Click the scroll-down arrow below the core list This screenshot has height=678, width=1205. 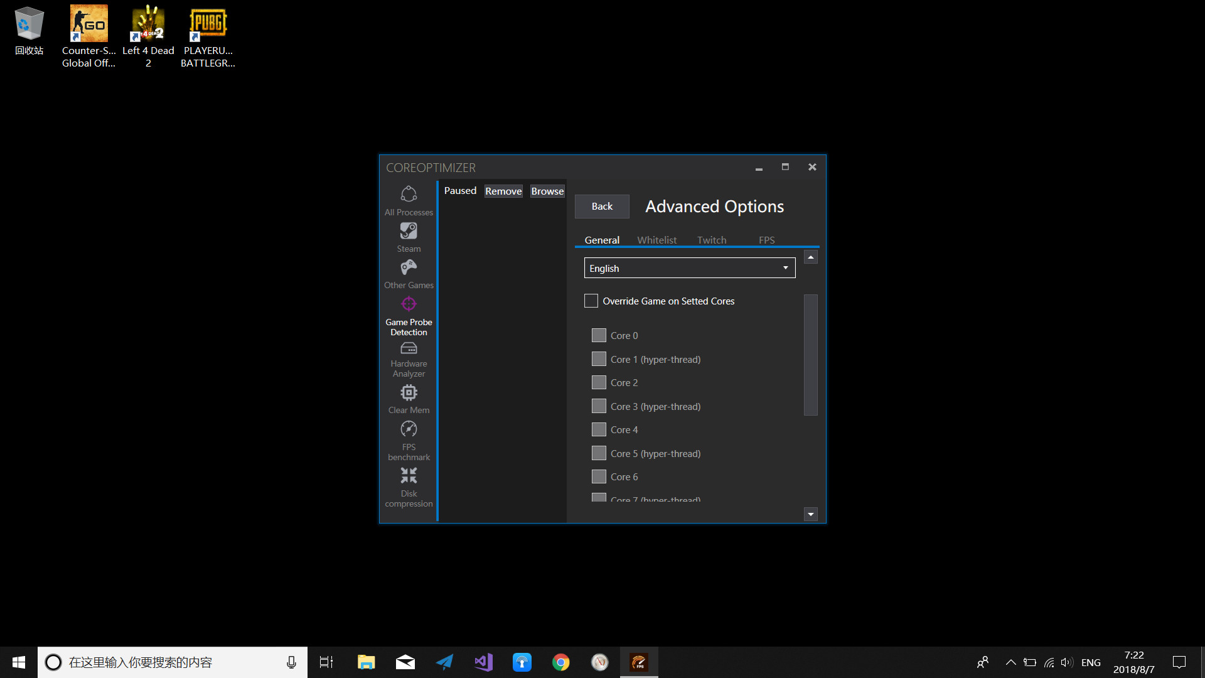coord(810,514)
